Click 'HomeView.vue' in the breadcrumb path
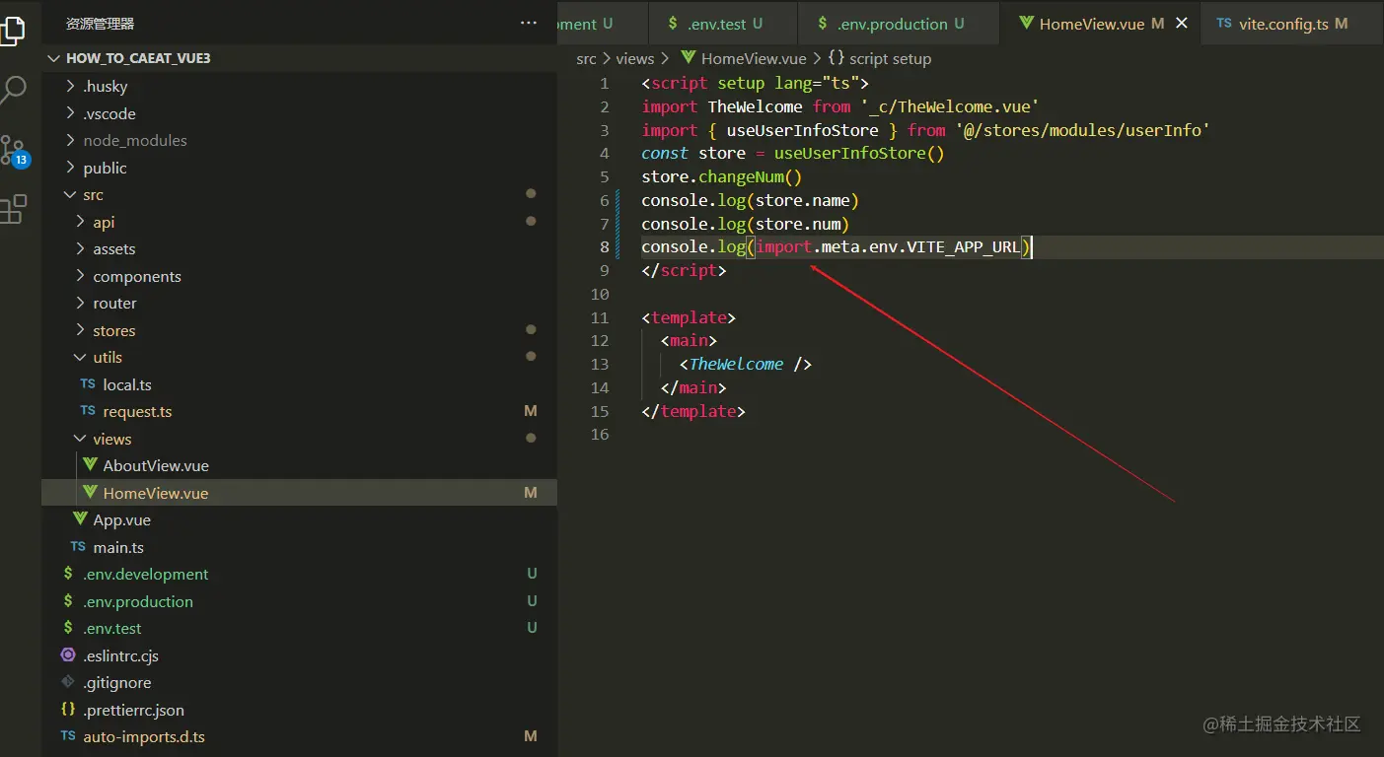Viewport: 1384px width, 757px height. (754, 59)
